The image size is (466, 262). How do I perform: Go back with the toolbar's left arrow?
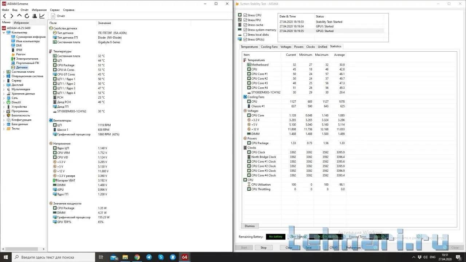[4, 16]
